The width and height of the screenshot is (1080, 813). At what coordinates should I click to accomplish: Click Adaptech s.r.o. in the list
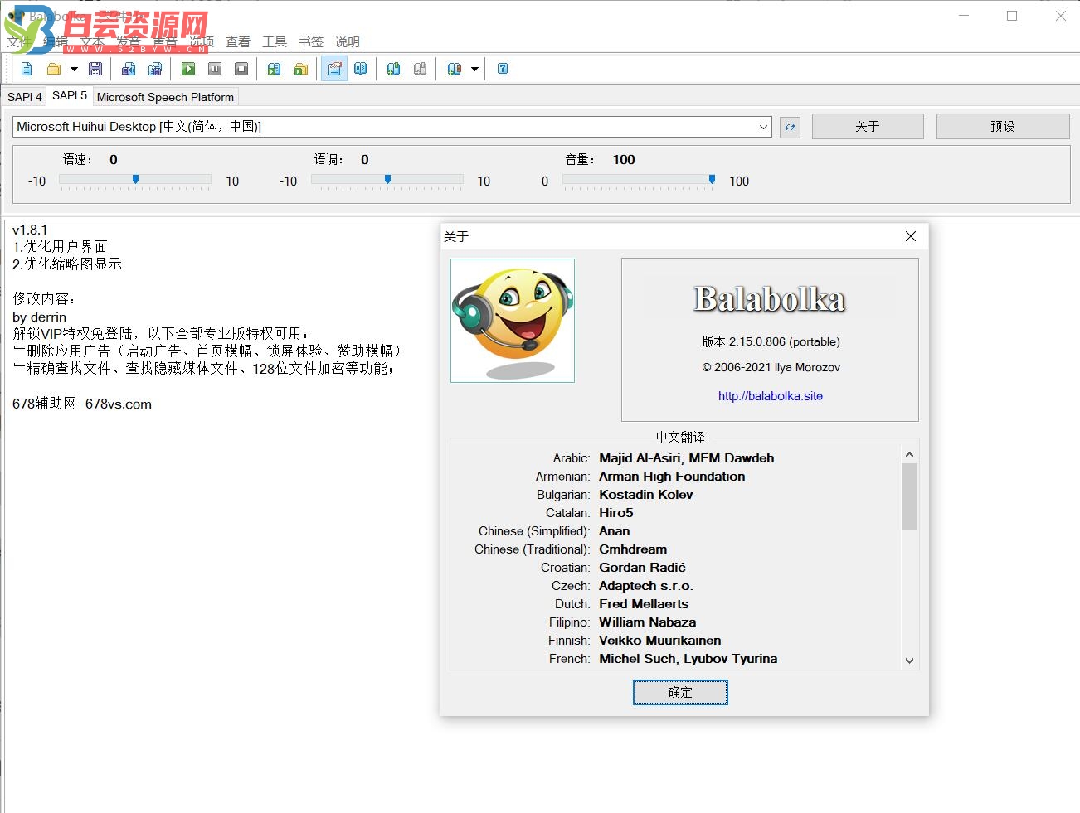pos(646,586)
